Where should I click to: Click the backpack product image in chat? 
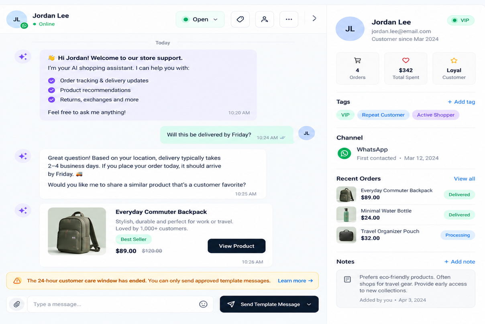tap(77, 231)
